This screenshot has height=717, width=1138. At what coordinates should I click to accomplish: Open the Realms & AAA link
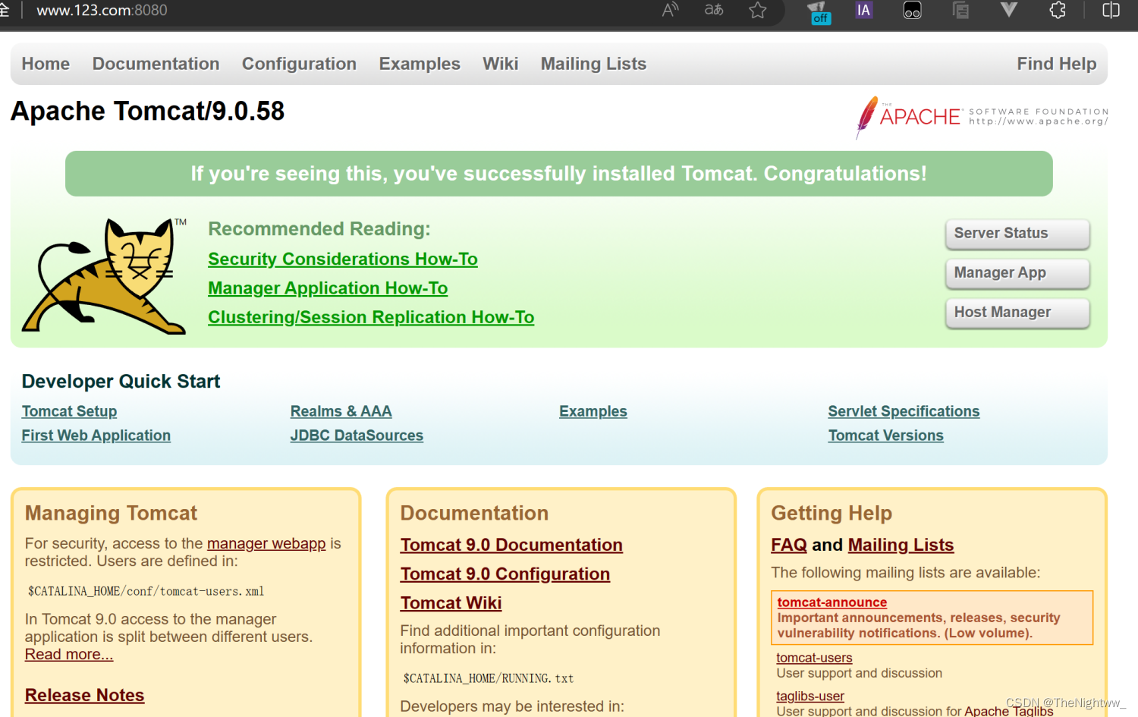[x=341, y=411]
